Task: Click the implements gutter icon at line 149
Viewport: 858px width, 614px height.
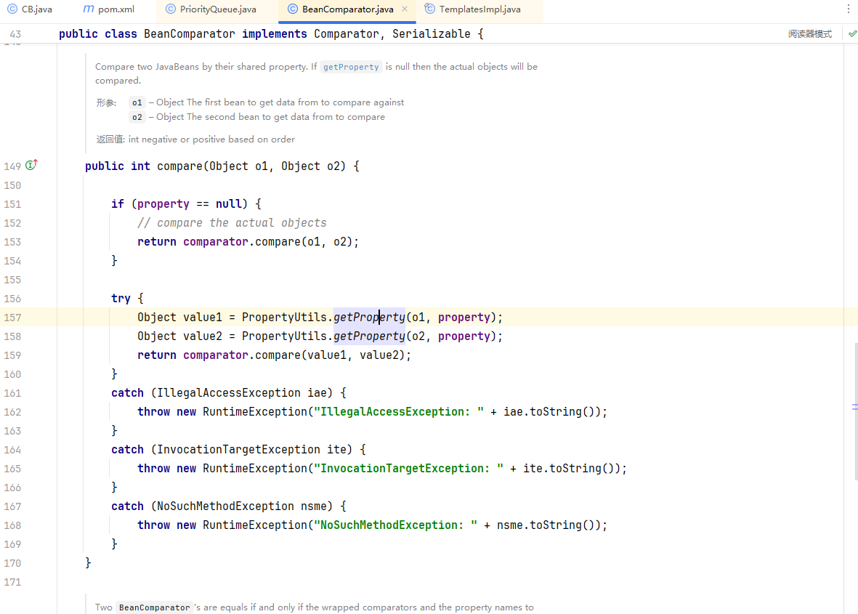Action: point(31,166)
